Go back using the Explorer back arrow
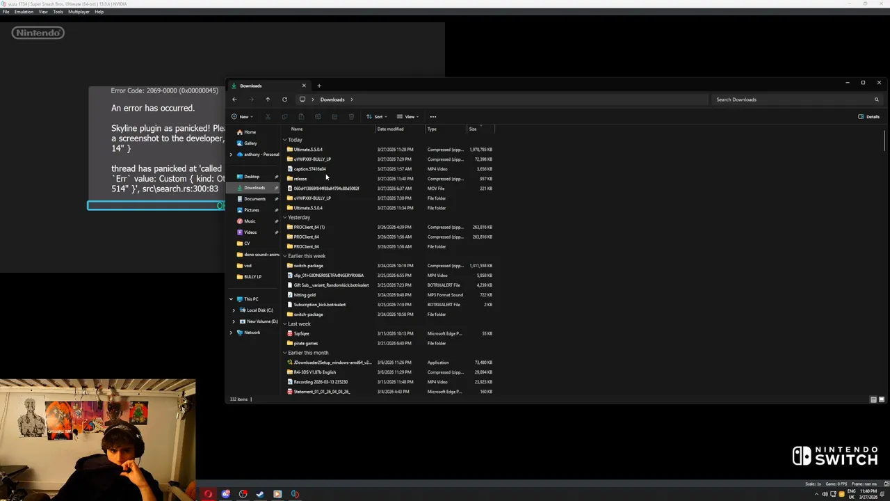Screen dimensions: 890x501 (234, 100)
